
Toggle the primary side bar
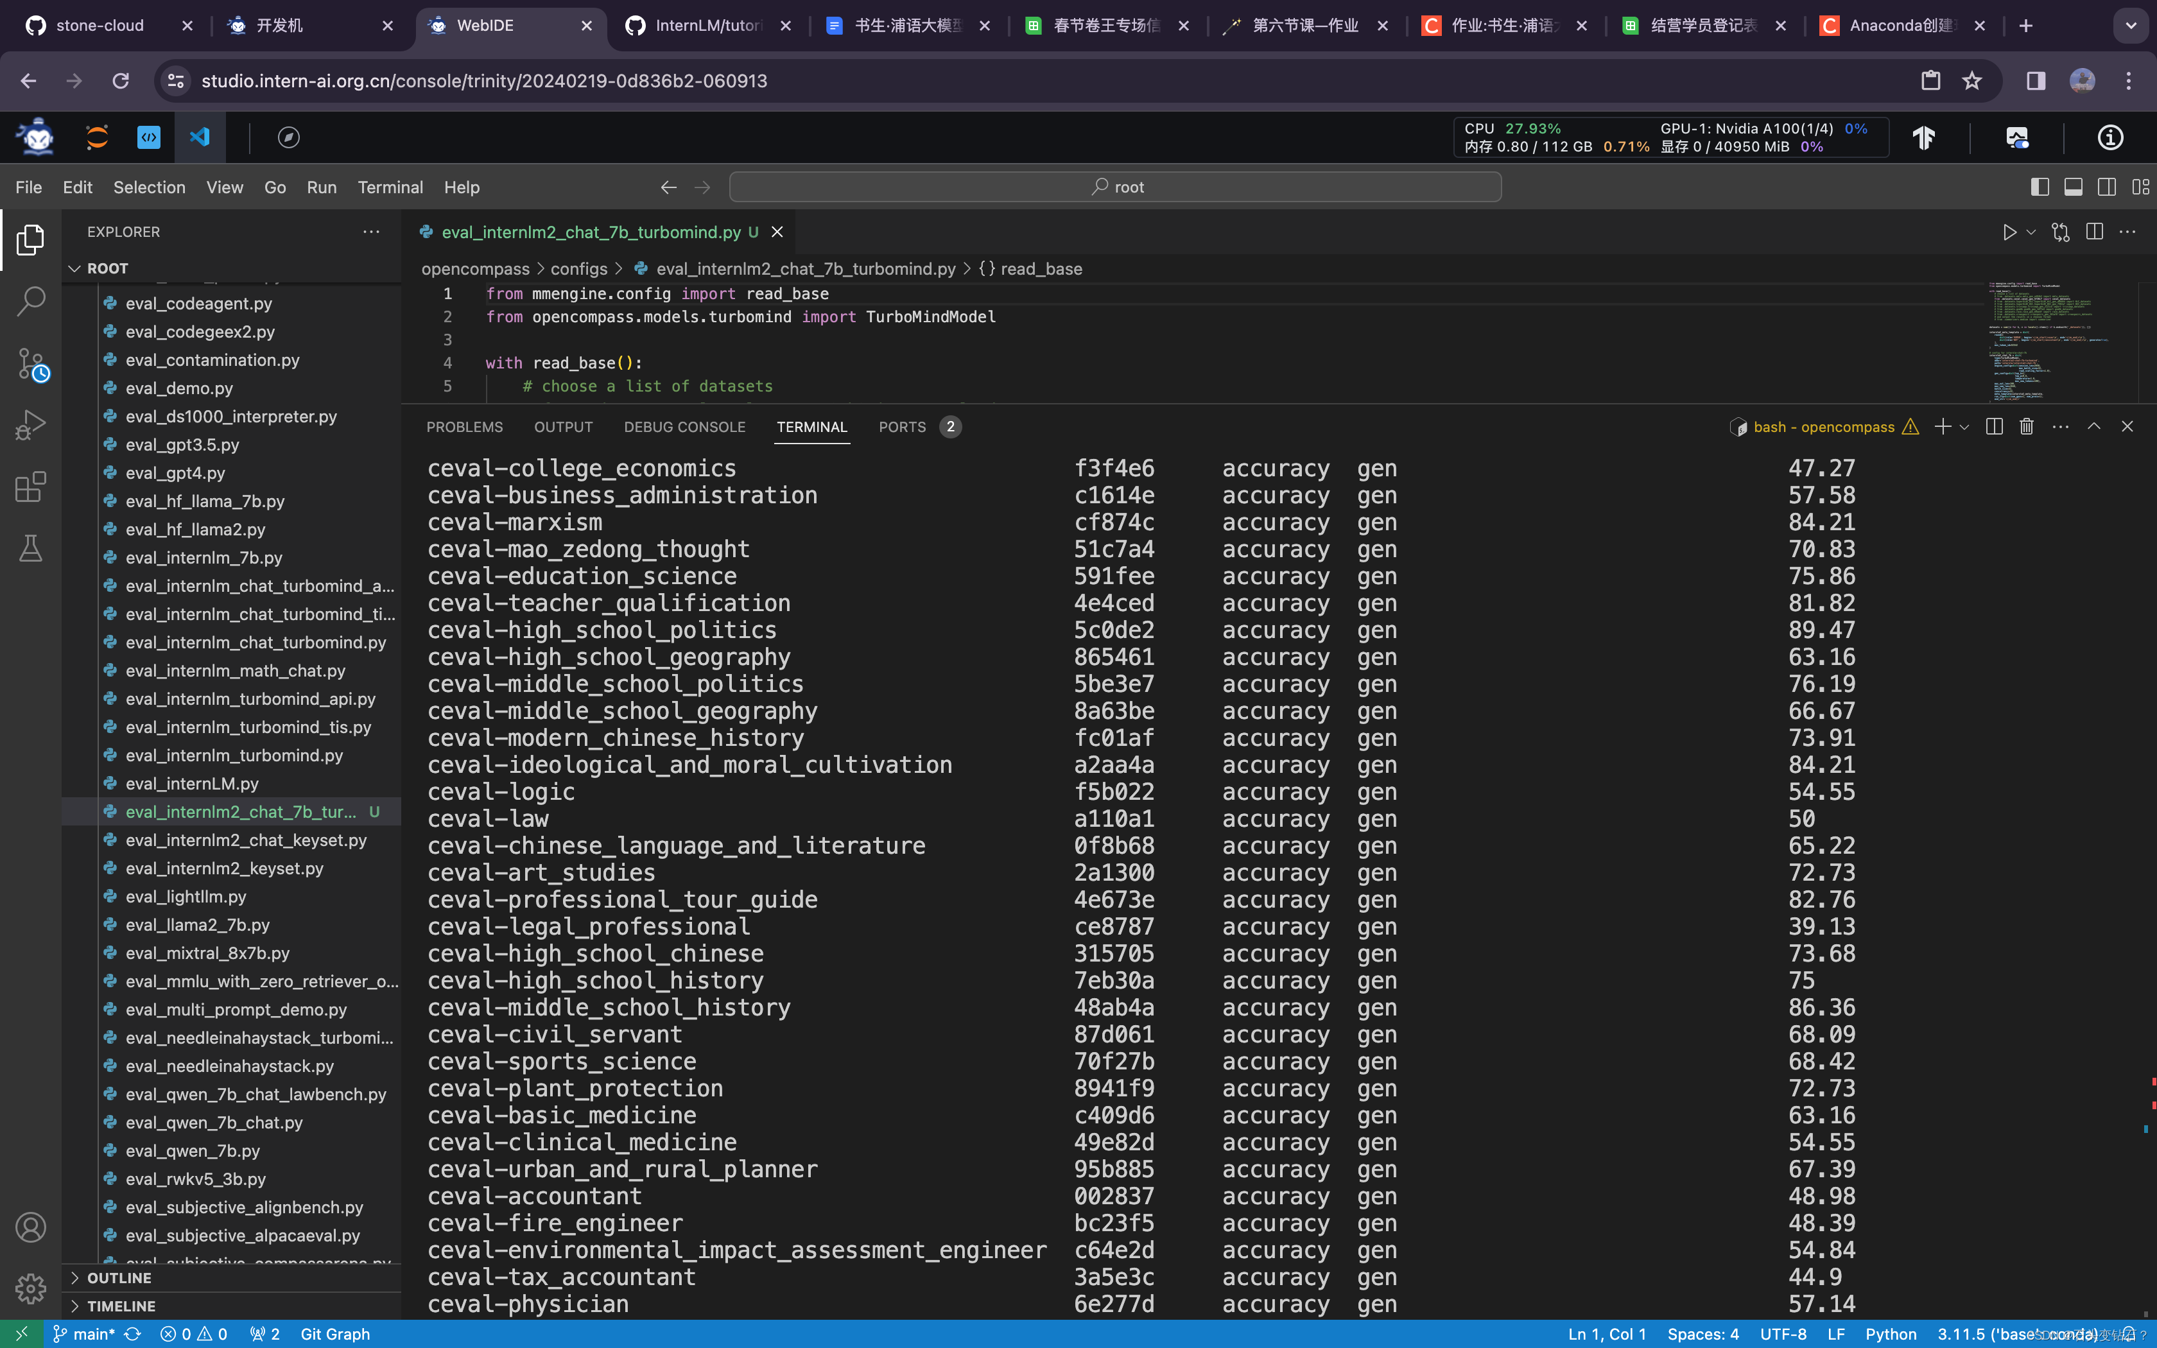click(x=2040, y=186)
